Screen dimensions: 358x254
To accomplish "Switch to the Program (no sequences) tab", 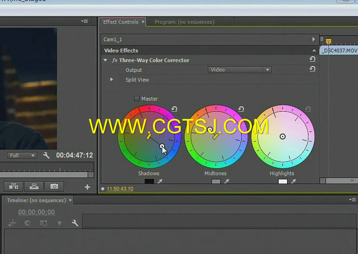I will (185, 22).
